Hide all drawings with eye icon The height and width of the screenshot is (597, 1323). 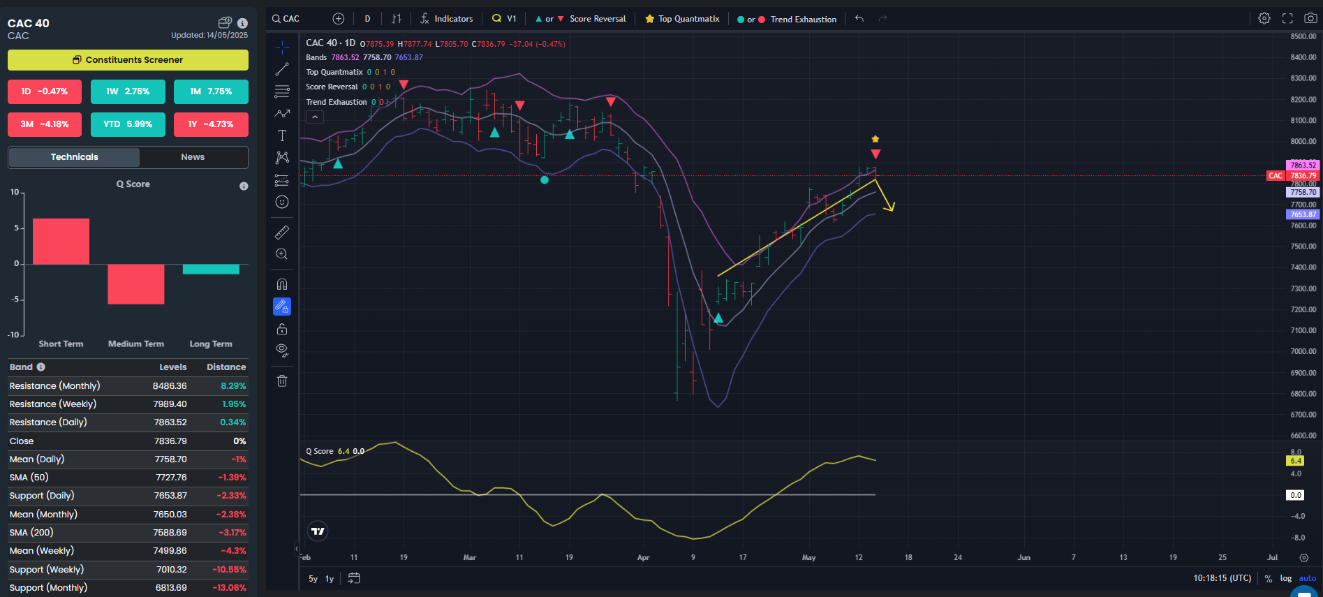tap(282, 351)
